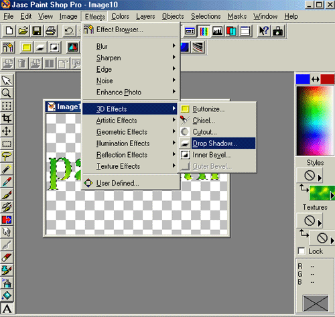Open the Layers menu
Screen dimensions: 335x317
tap(145, 16)
